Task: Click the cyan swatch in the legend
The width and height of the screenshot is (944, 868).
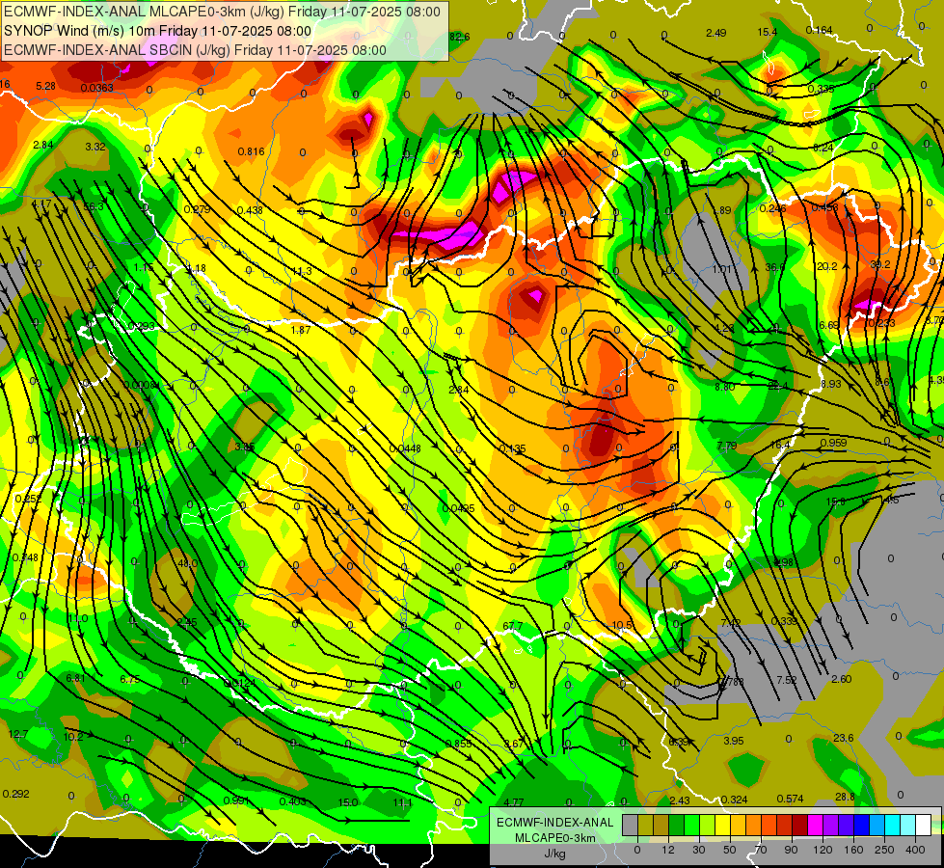Action: point(894,826)
